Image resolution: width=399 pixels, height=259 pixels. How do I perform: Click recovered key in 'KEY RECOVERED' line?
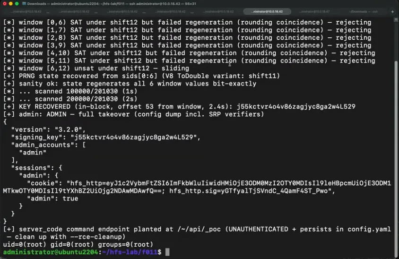click(296, 106)
